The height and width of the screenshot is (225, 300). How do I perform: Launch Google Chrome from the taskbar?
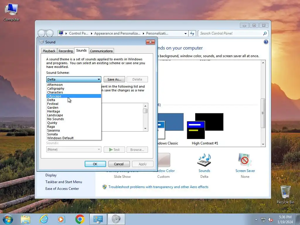click(80, 219)
